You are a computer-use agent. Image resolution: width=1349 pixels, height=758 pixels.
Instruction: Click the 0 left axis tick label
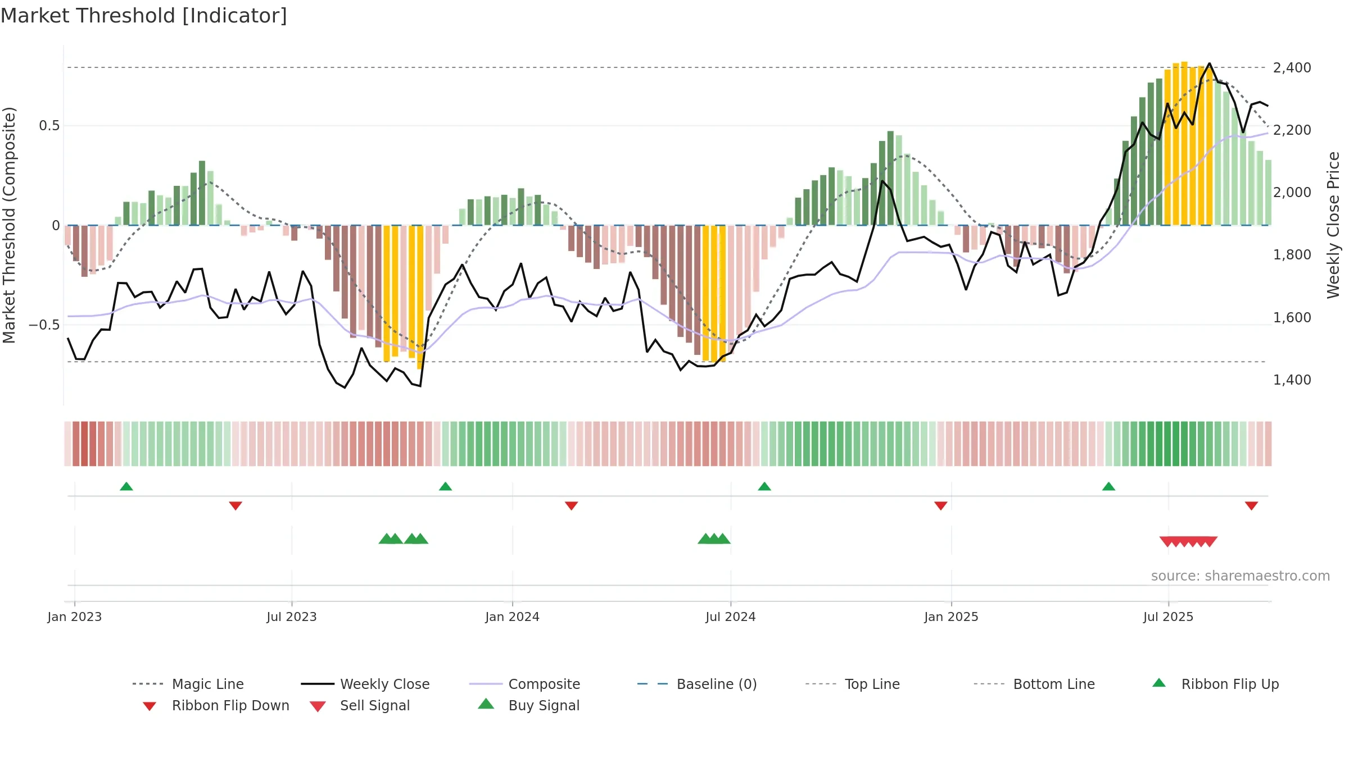56,226
